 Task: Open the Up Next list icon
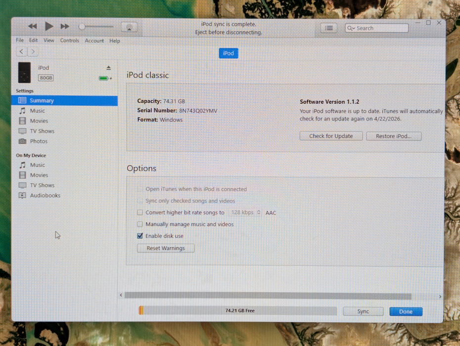[328, 28]
